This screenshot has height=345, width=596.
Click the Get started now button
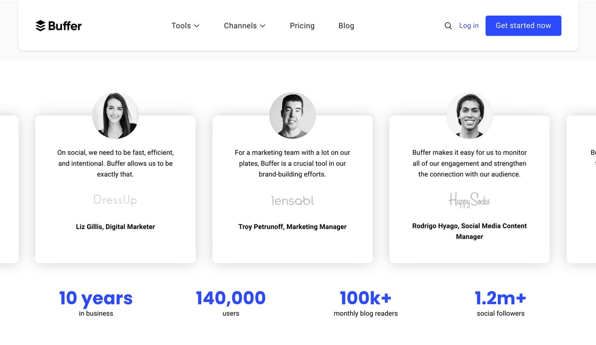click(523, 26)
